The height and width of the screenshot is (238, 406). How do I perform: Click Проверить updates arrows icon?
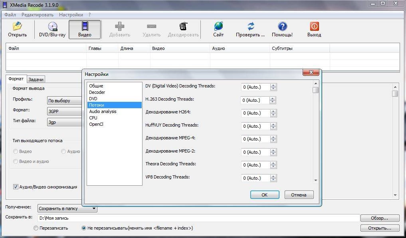coord(250,26)
